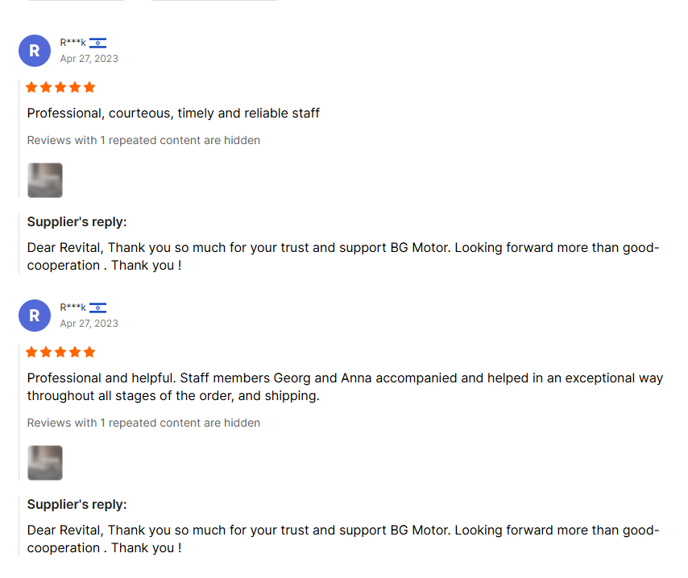Click the first "Supplier's reply:" heading
Screen dimensions: 688x578
pos(77,222)
